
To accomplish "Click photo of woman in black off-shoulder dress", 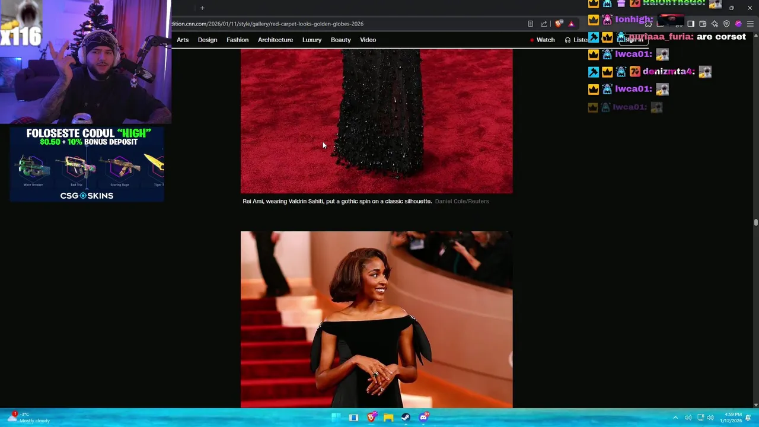I will (377, 320).
